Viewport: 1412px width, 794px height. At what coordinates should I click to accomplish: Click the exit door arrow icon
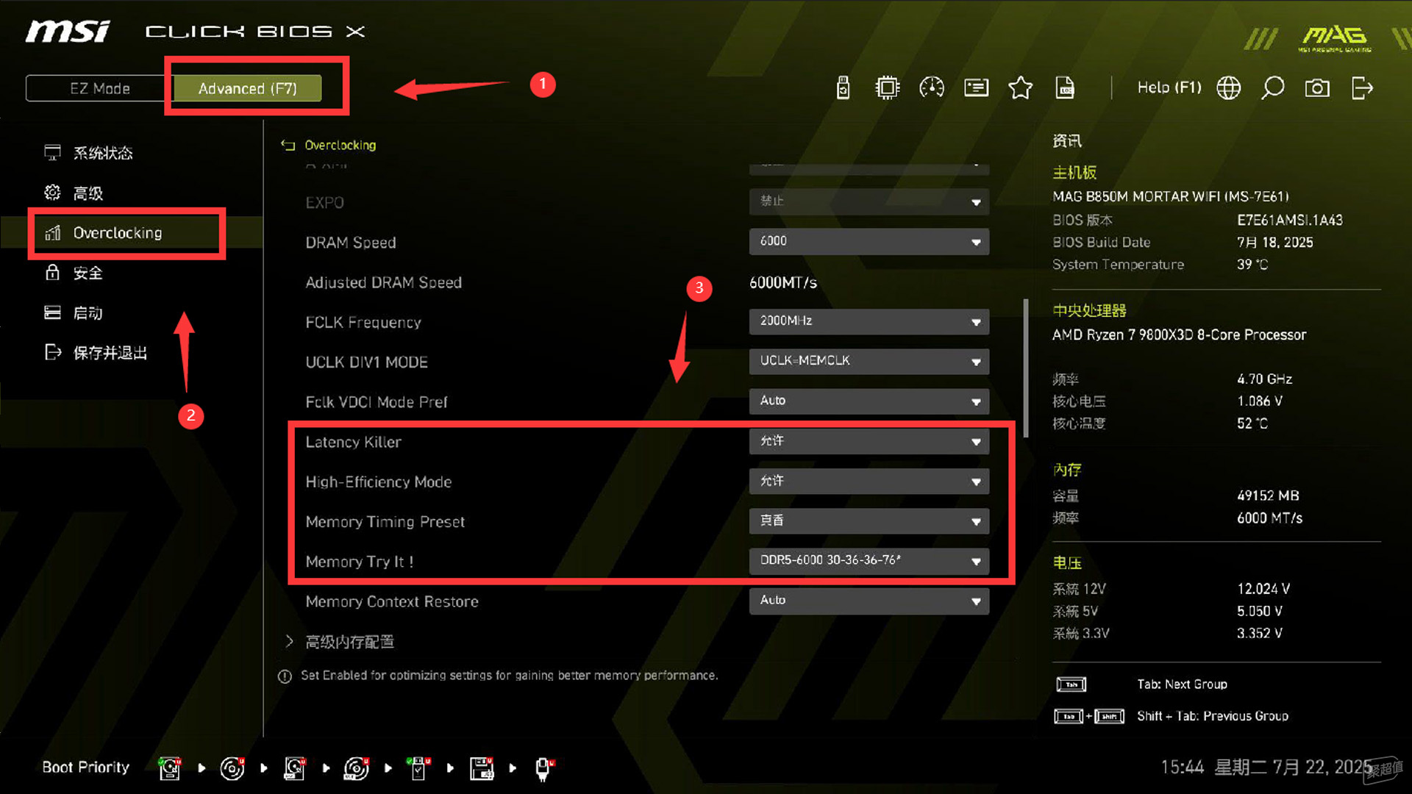1362,88
